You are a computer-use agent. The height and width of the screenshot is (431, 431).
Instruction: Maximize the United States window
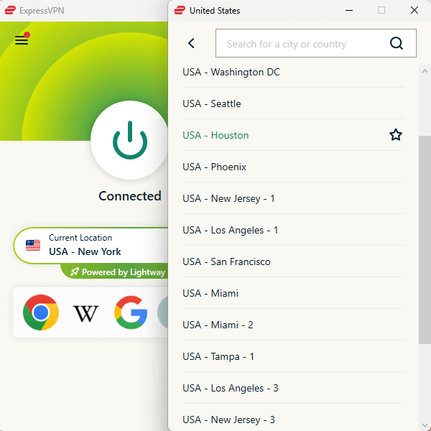[381, 10]
